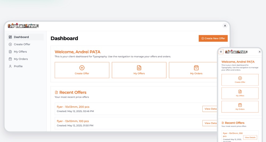
Task: Click the mobile My Offers card
Action: pos(240,93)
